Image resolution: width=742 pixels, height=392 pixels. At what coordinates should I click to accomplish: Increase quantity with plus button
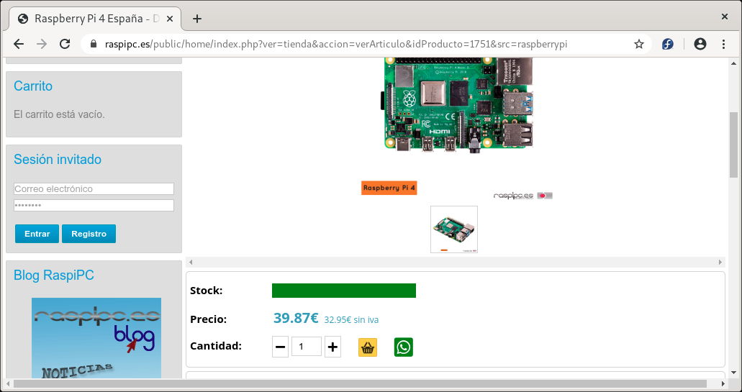pos(332,347)
